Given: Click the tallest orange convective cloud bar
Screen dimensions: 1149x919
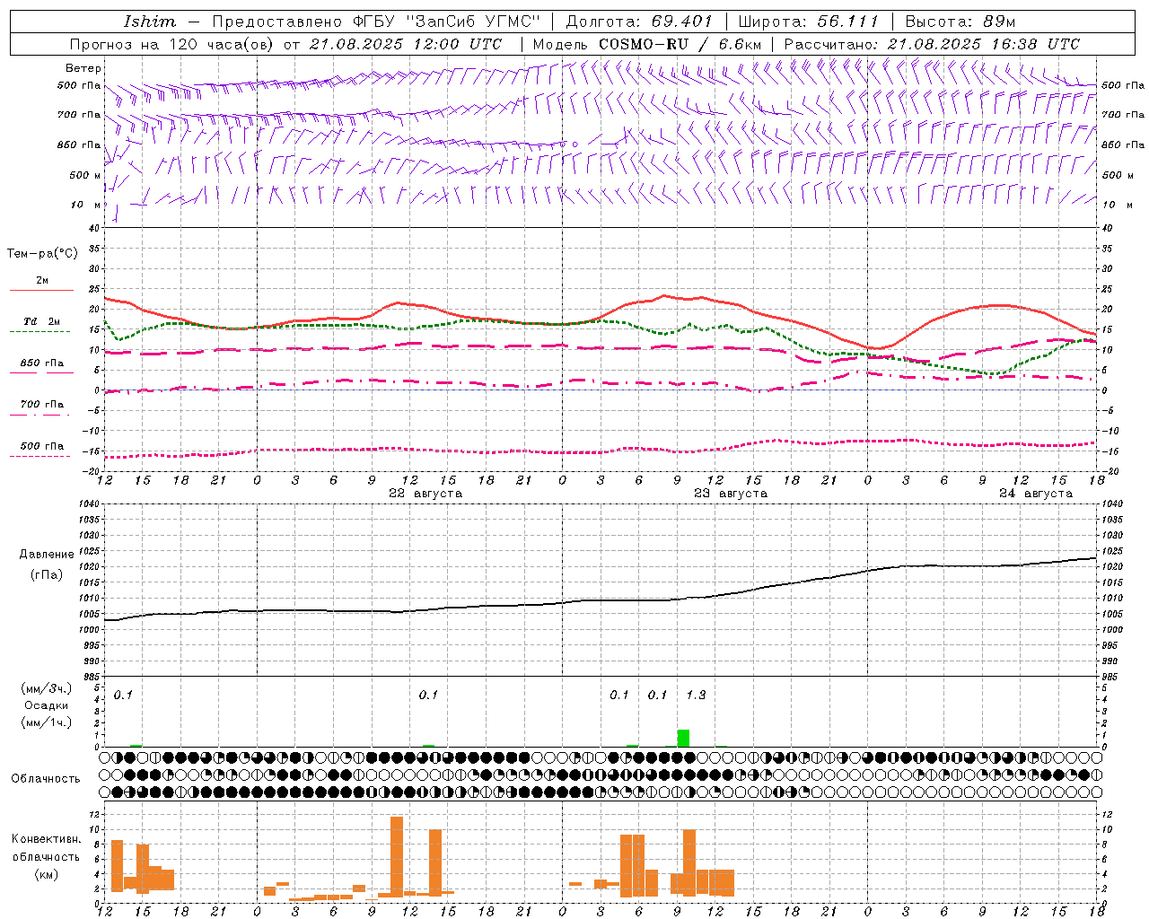Looking at the screenshot, I should click(x=397, y=856).
